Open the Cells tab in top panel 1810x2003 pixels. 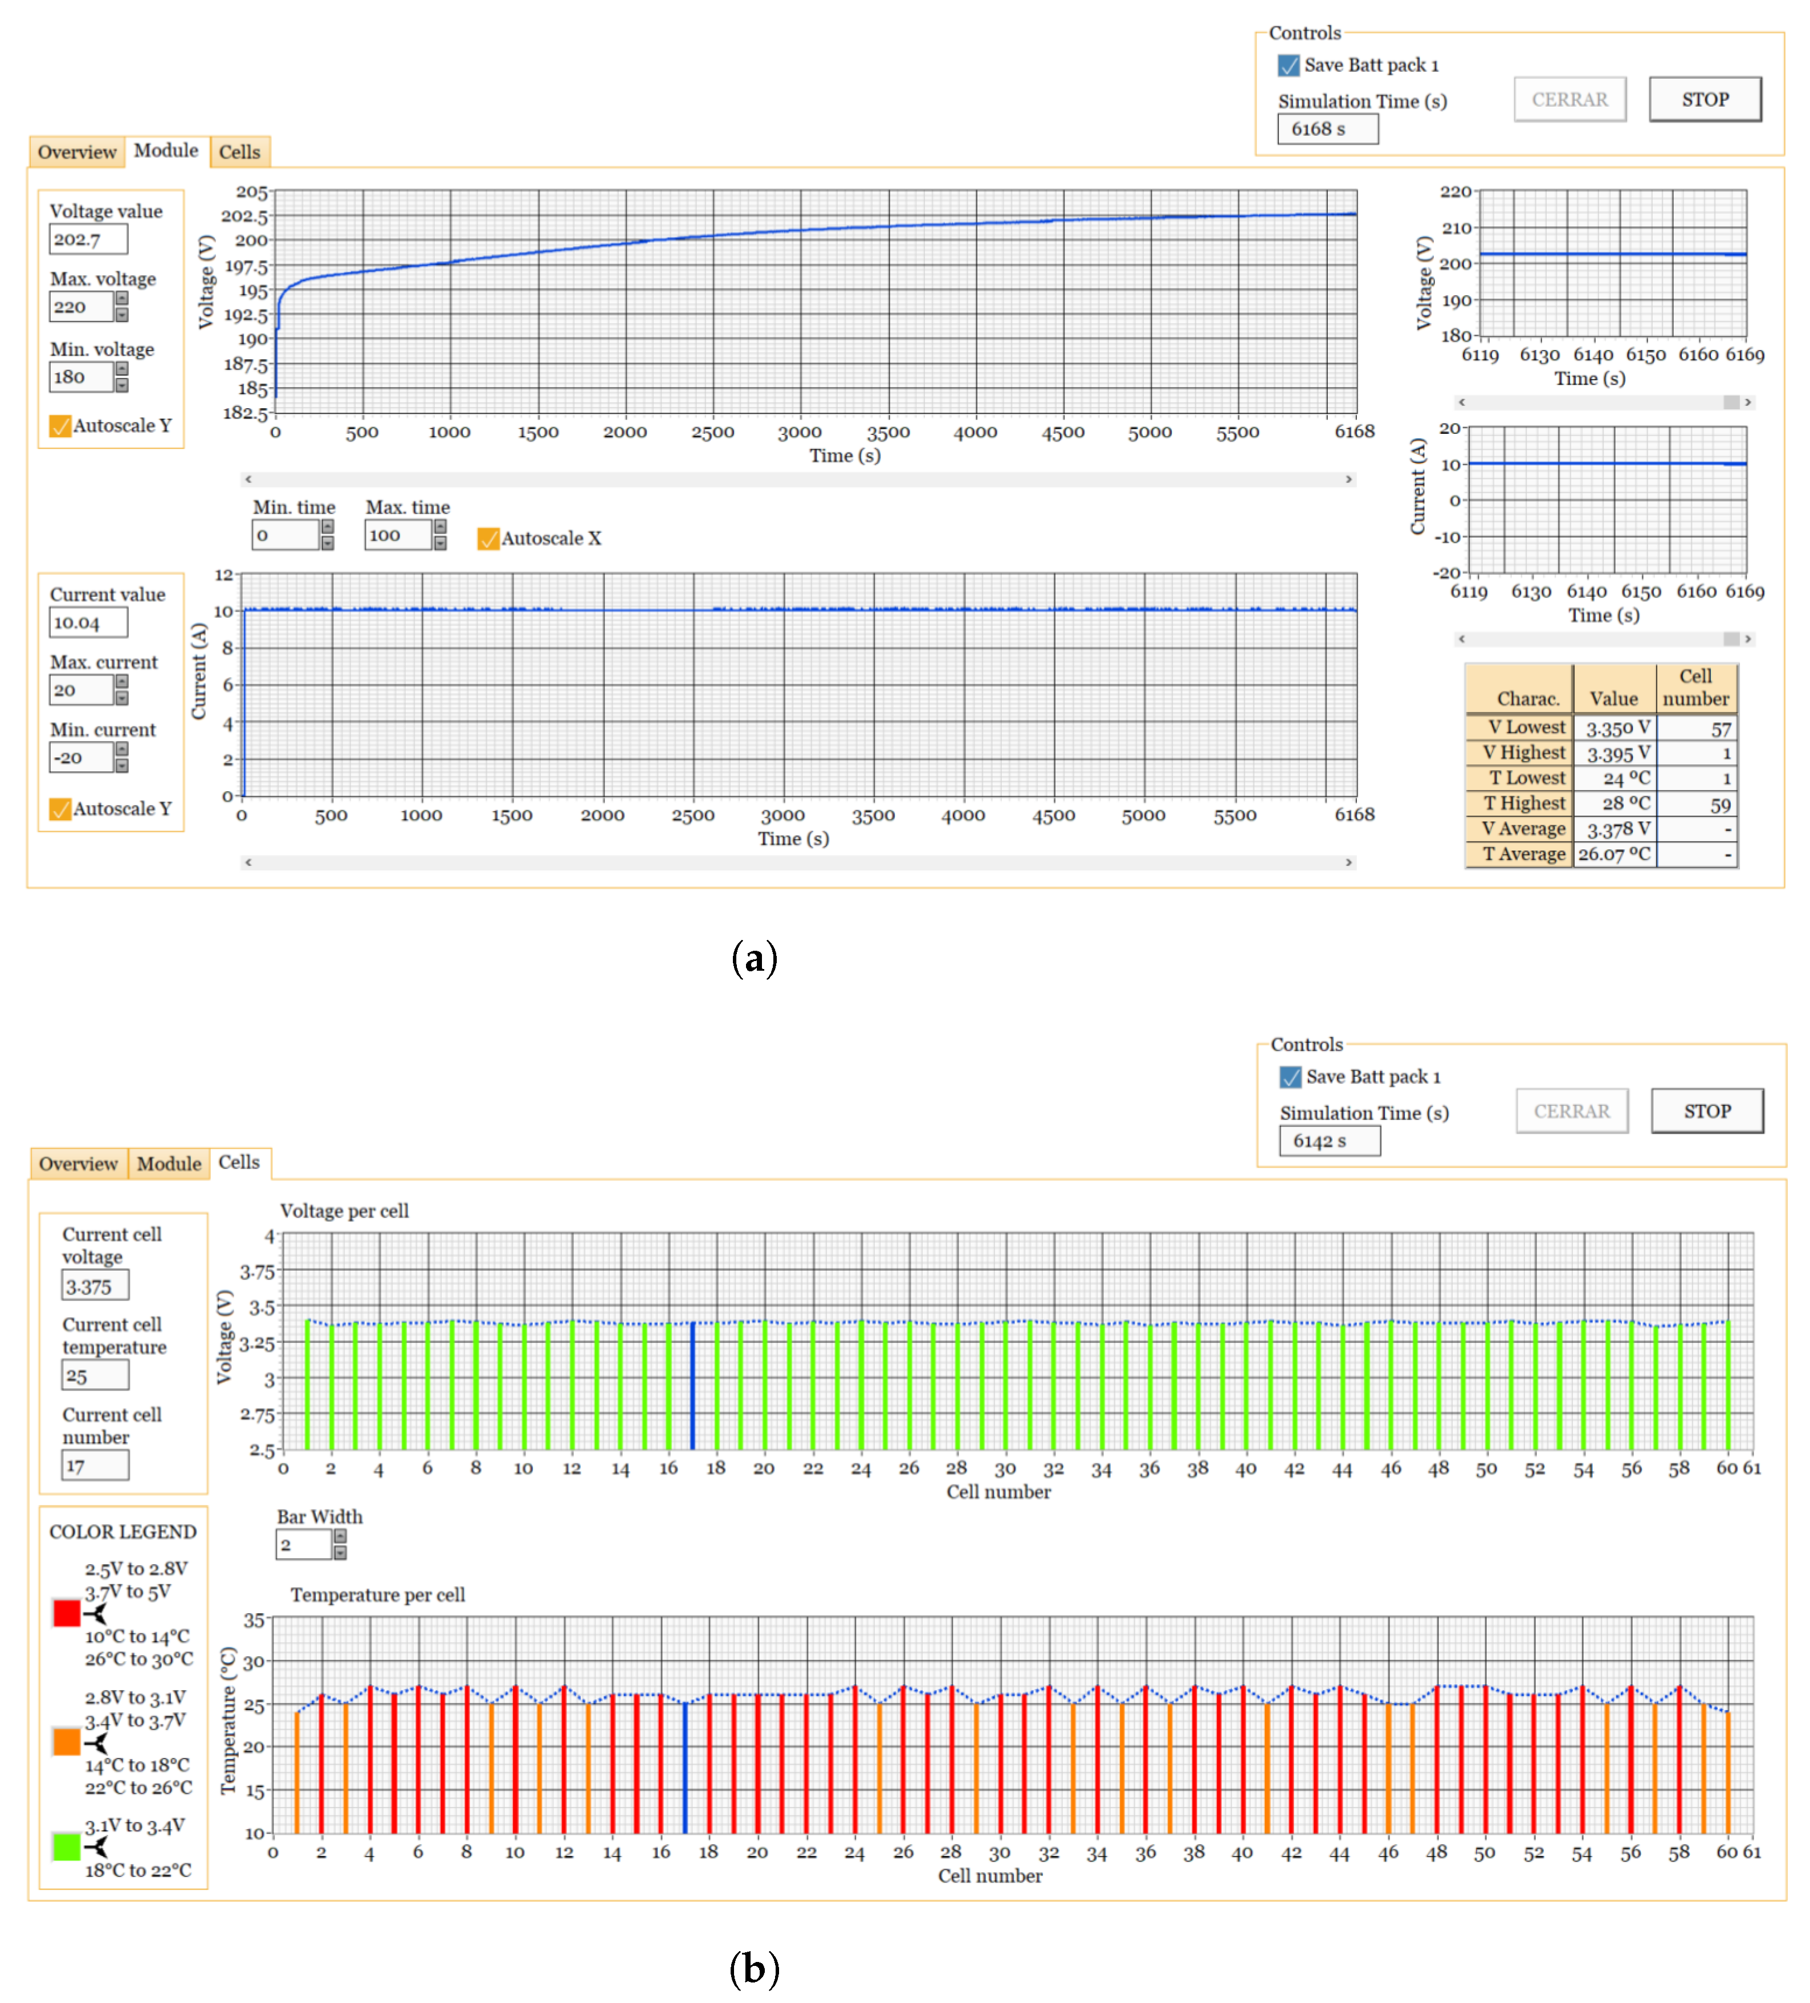[x=239, y=152]
